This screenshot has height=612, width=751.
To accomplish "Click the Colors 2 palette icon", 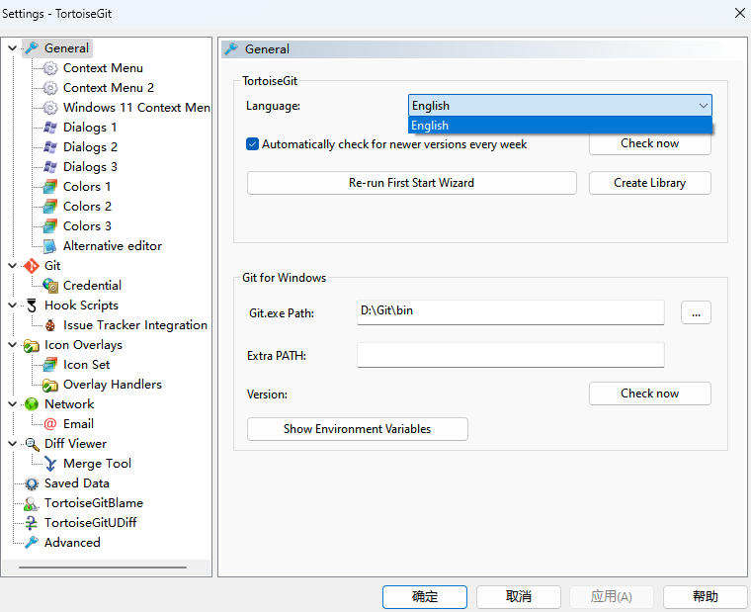I will click(50, 206).
